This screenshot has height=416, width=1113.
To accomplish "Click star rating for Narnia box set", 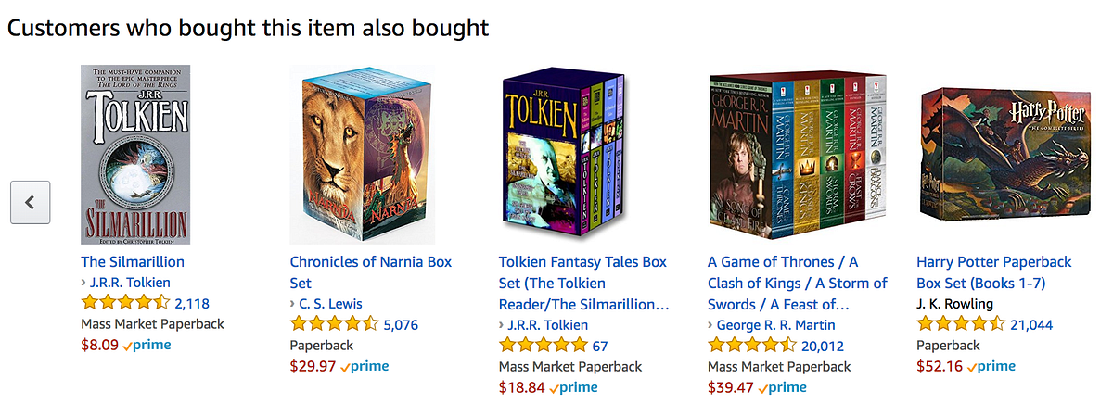I will (x=334, y=324).
